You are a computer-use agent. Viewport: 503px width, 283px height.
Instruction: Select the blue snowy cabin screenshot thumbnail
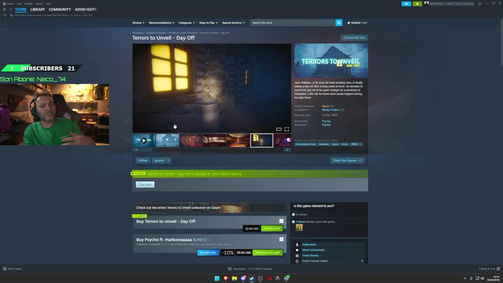[x=167, y=140]
